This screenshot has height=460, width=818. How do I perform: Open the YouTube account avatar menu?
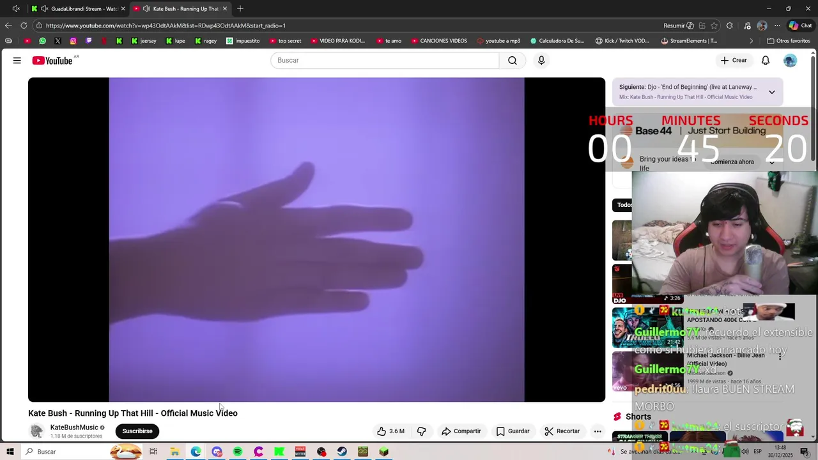pos(791,60)
